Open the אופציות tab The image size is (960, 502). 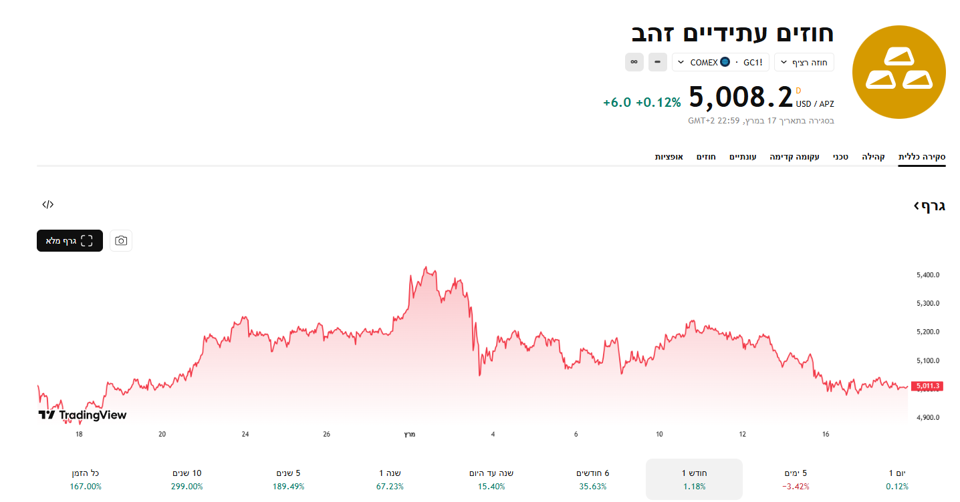pos(669,157)
